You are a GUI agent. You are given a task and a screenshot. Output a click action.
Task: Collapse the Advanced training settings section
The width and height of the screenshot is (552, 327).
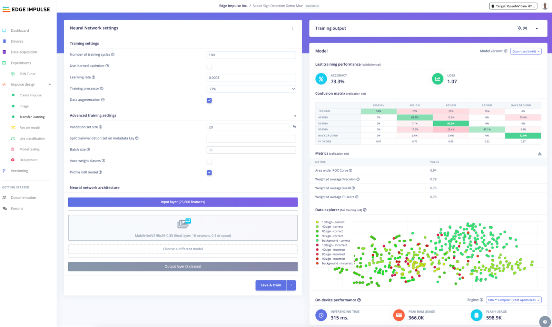(295, 116)
